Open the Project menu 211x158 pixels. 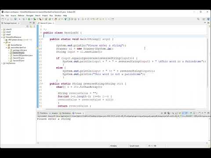pyautogui.click(x=45, y=15)
